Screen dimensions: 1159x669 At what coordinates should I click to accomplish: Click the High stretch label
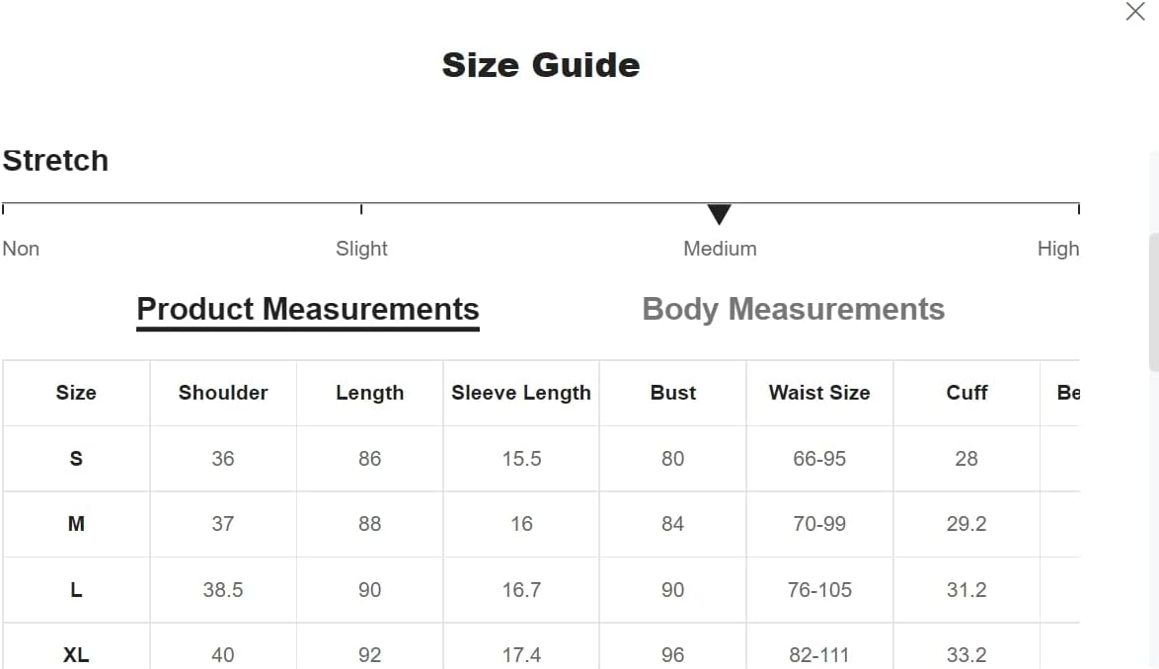point(1057,249)
